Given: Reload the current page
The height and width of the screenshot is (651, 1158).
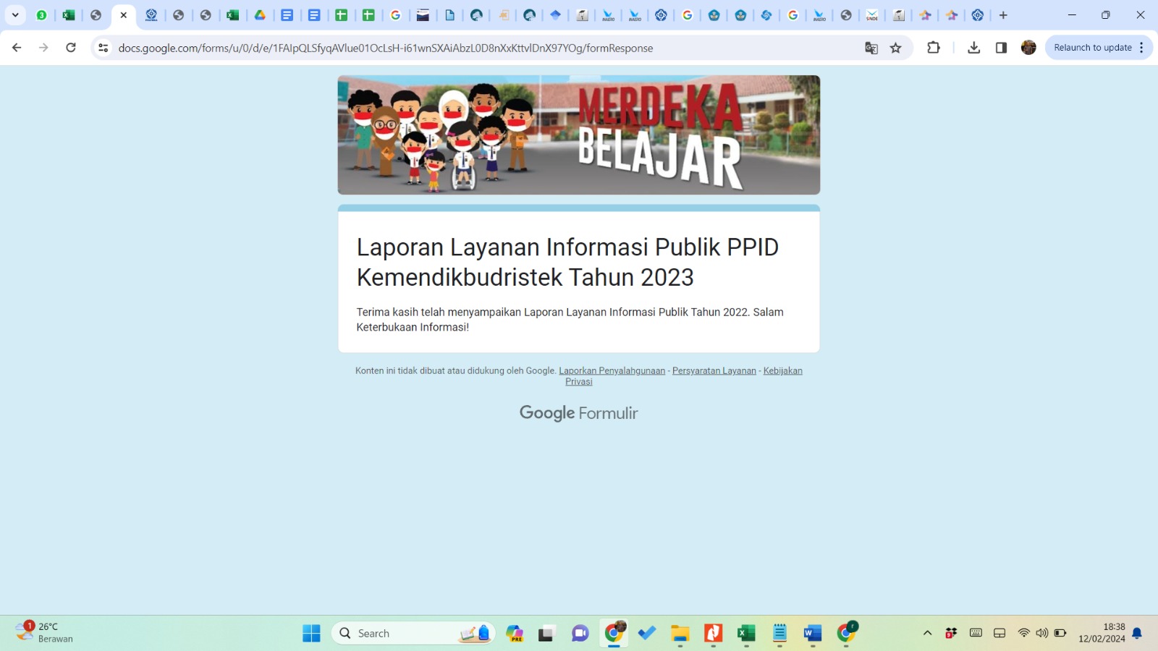Looking at the screenshot, I should click(71, 48).
